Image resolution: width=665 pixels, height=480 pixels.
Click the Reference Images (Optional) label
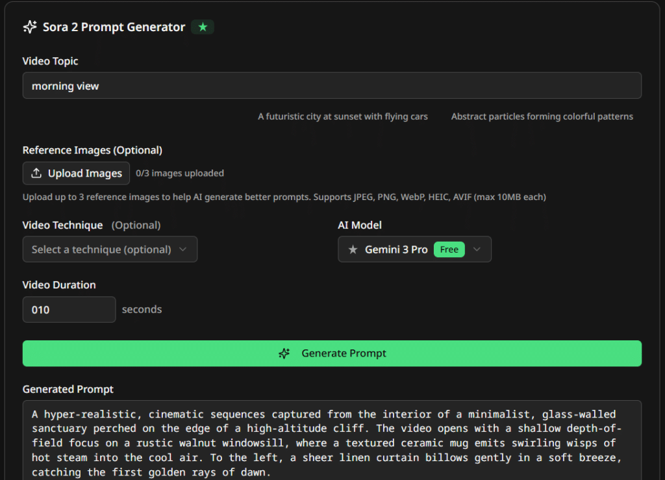(92, 150)
